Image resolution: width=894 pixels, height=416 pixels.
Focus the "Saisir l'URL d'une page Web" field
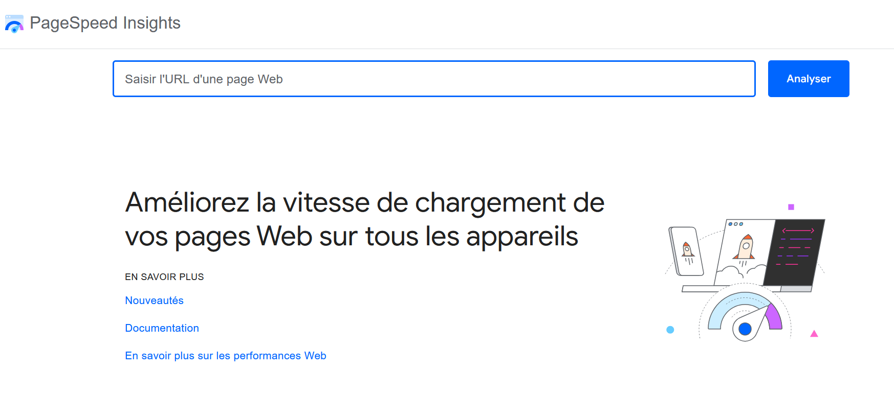point(433,79)
